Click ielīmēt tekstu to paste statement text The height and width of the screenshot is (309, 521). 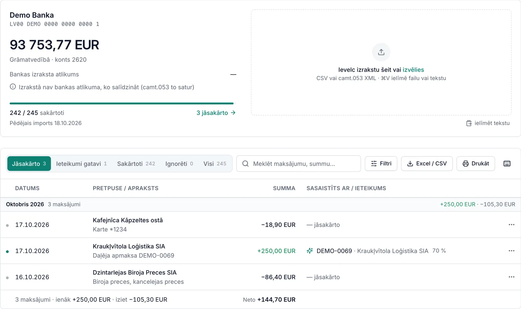click(x=488, y=123)
